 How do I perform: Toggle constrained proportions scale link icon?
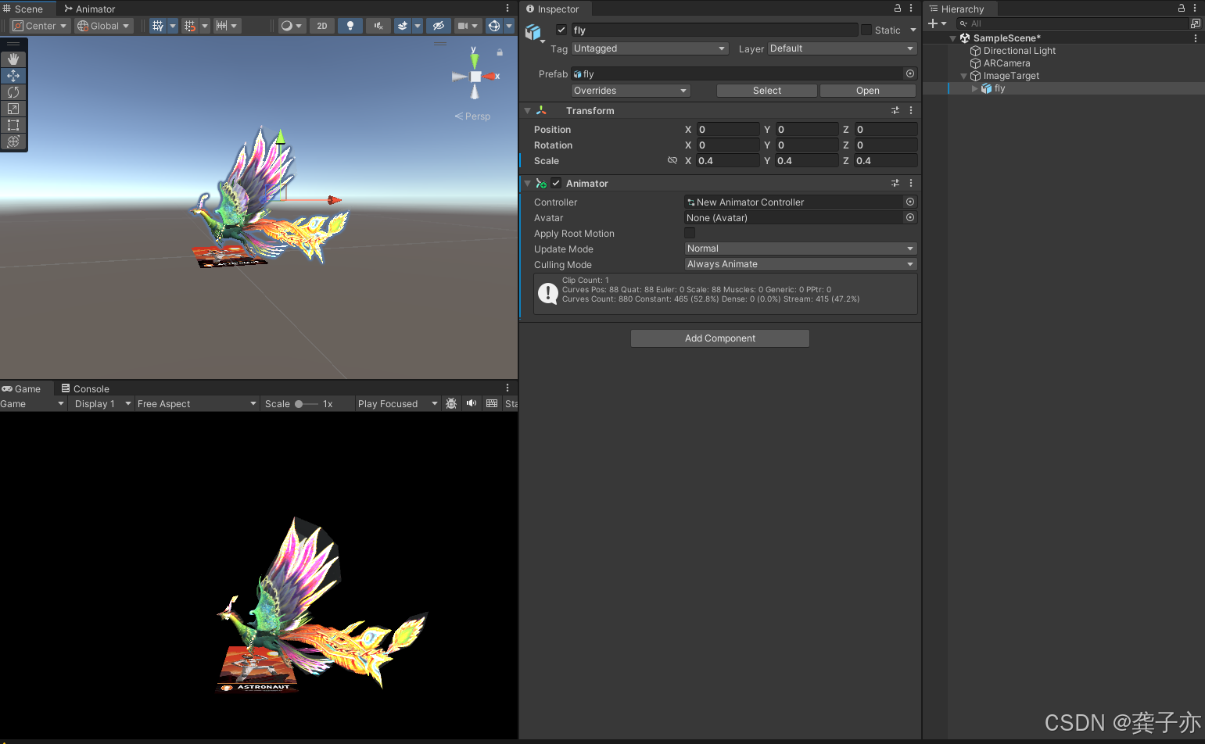672,161
